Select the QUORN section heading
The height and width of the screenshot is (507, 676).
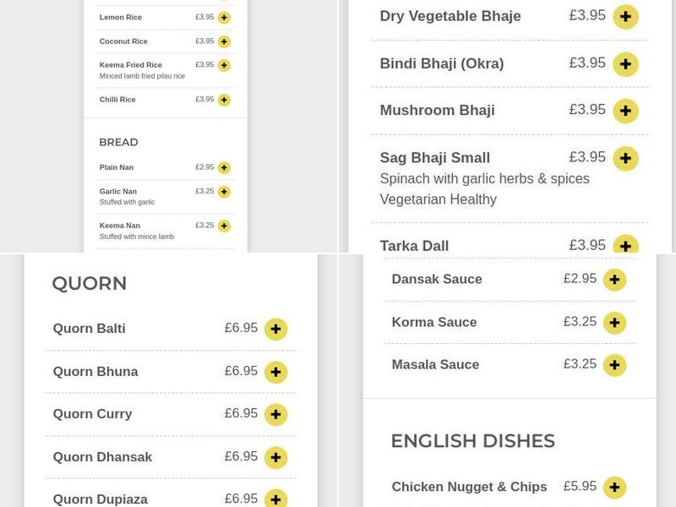click(89, 283)
